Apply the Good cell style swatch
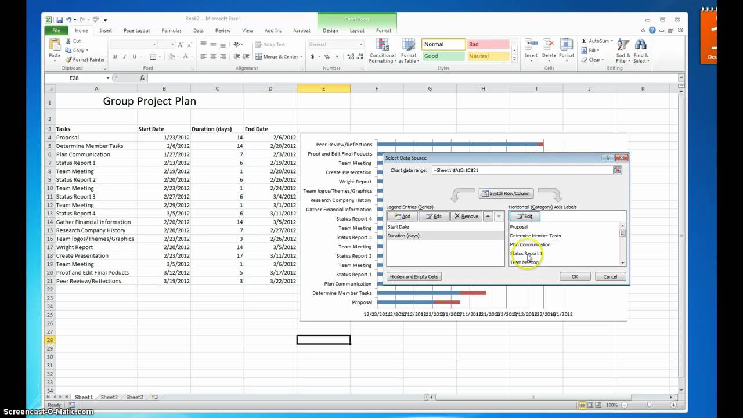This screenshot has width=743, height=418. click(443, 56)
